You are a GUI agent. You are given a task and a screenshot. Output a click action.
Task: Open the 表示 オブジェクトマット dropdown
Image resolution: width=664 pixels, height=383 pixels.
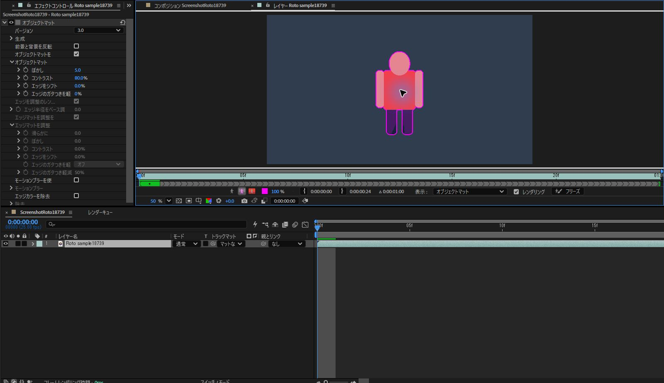click(x=469, y=191)
